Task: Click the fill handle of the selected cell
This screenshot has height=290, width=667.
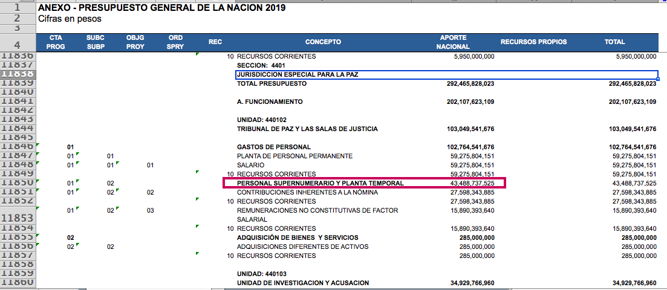Action: click(x=658, y=80)
